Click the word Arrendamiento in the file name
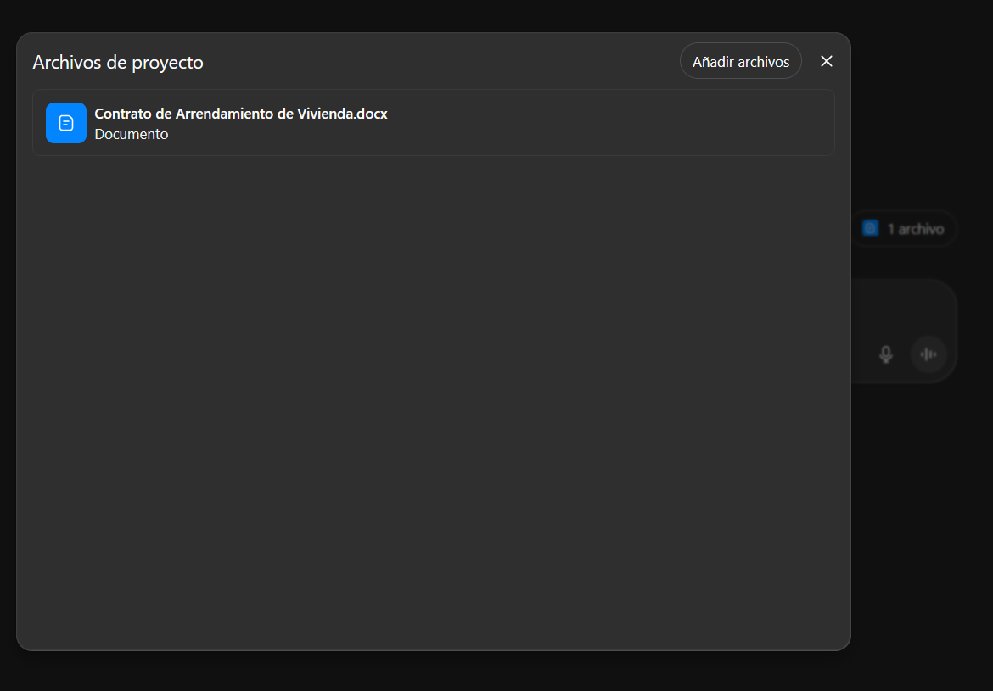 pos(224,114)
